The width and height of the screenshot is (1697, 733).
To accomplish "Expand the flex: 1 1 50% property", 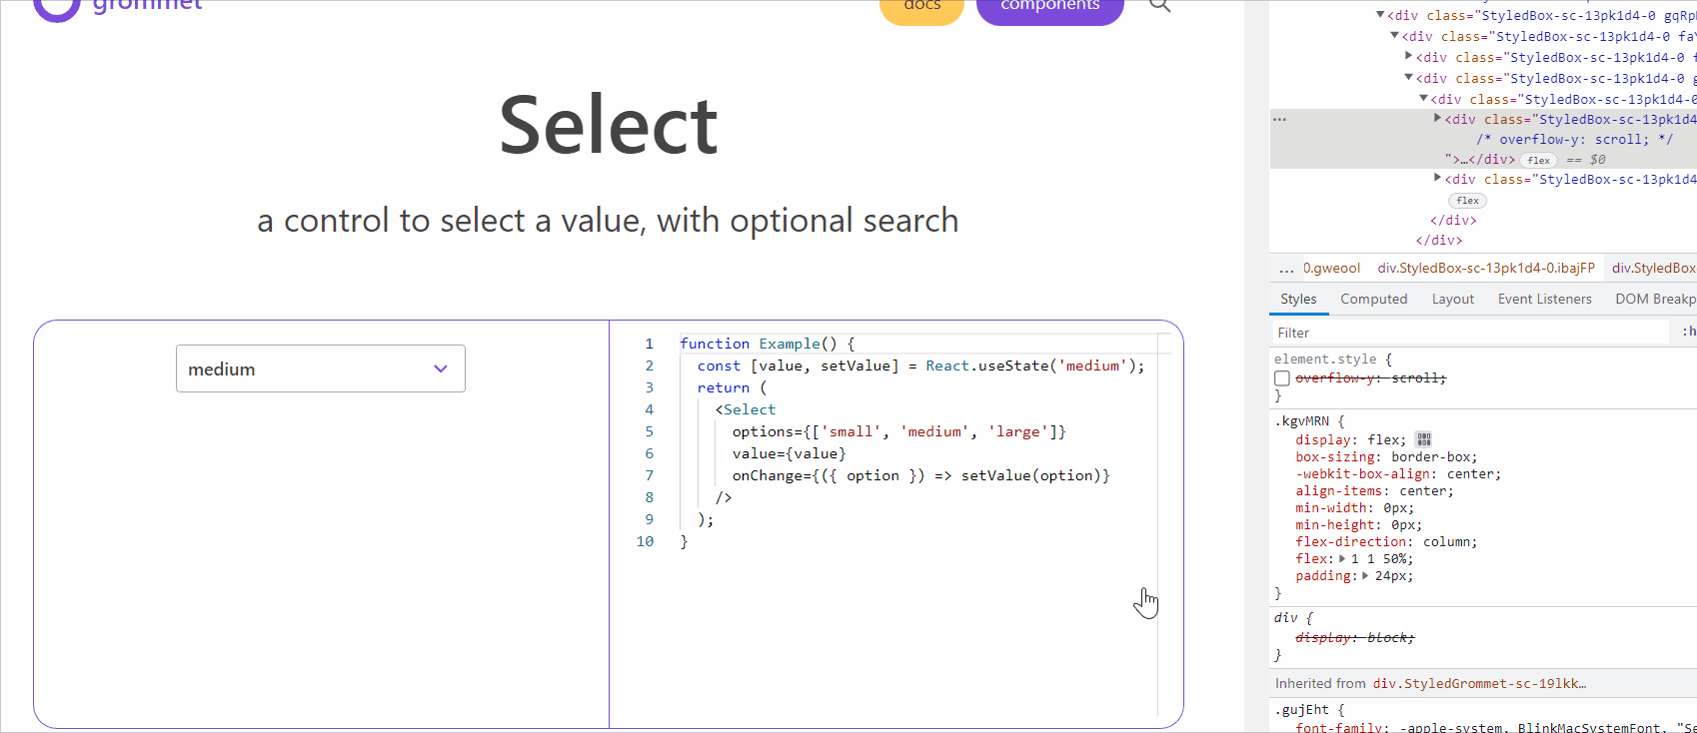I will 1340,558.
